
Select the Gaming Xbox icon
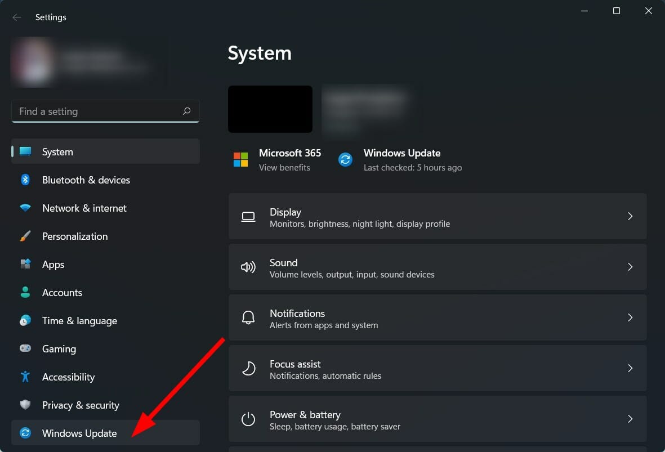[x=25, y=348]
